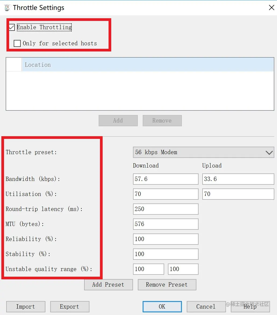Focus the MTU bytes field

coord(166,224)
